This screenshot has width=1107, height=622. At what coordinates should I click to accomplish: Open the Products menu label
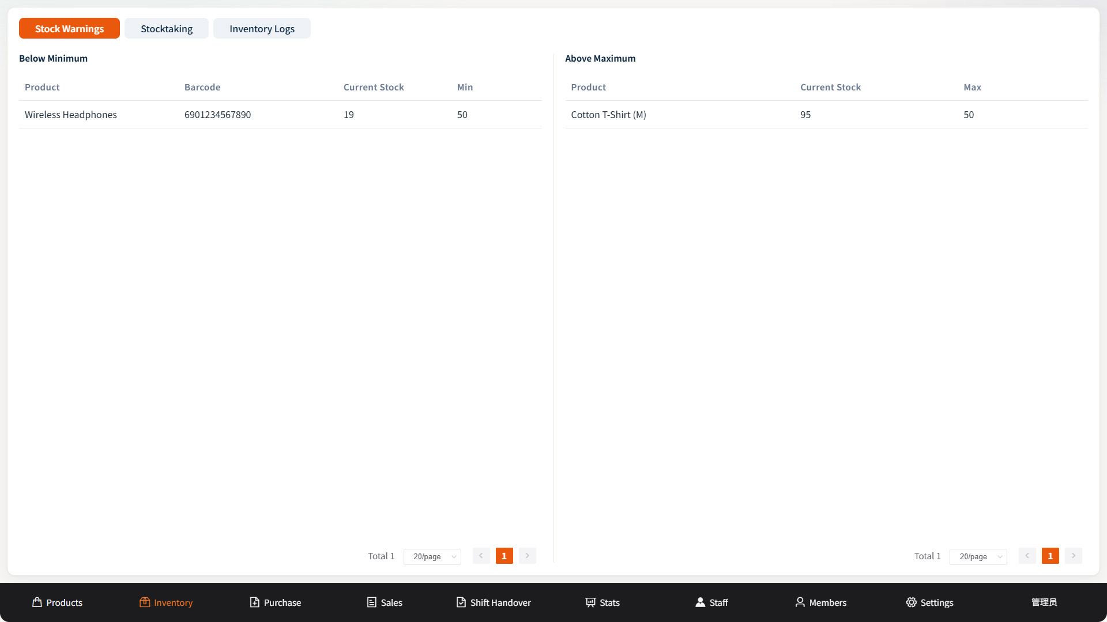coord(65,603)
